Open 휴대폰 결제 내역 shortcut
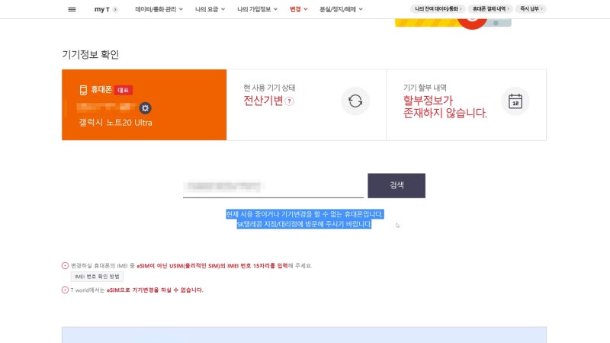This screenshot has width=610, height=343. pos(490,9)
